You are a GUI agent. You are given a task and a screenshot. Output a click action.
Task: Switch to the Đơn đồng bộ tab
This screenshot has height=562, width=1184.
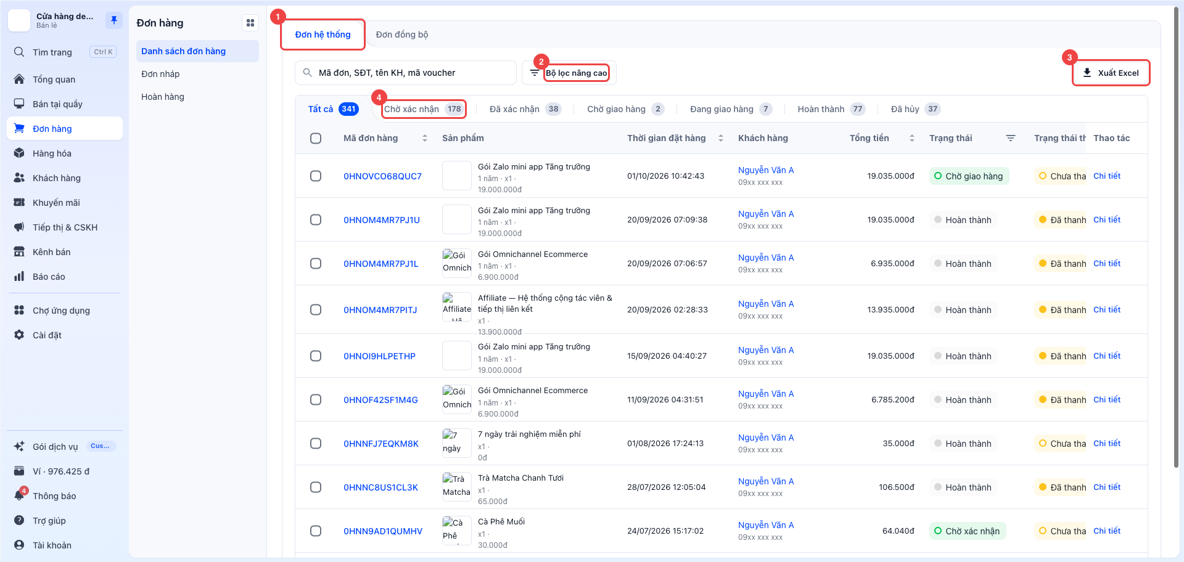pyautogui.click(x=402, y=35)
